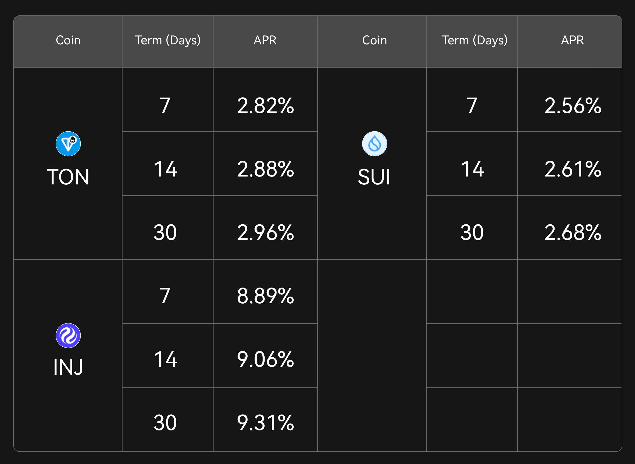Click INJ 30-day 9.31% APR cell
The width and height of the screenshot is (635, 464).
[265, 423]
